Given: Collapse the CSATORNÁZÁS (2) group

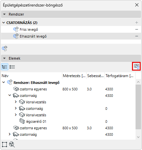Looking at the screenshot, I should (x=4, y=23).
